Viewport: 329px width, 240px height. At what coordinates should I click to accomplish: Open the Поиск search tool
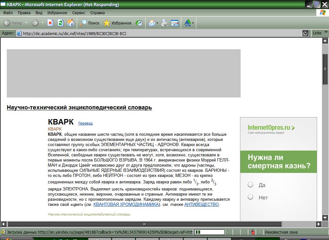90,23
